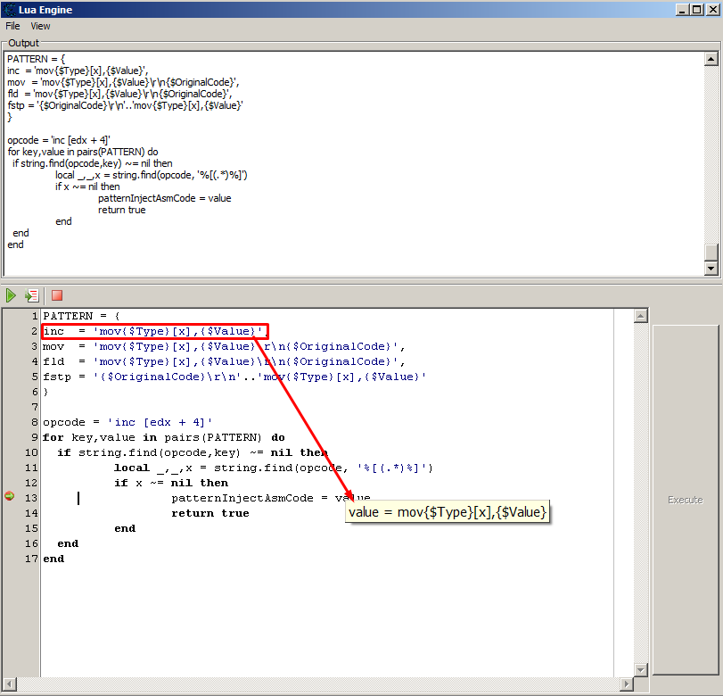Screen dimensions: 723x696
Task: Click 'return true' on editor line 14
Action: point(210,513)
